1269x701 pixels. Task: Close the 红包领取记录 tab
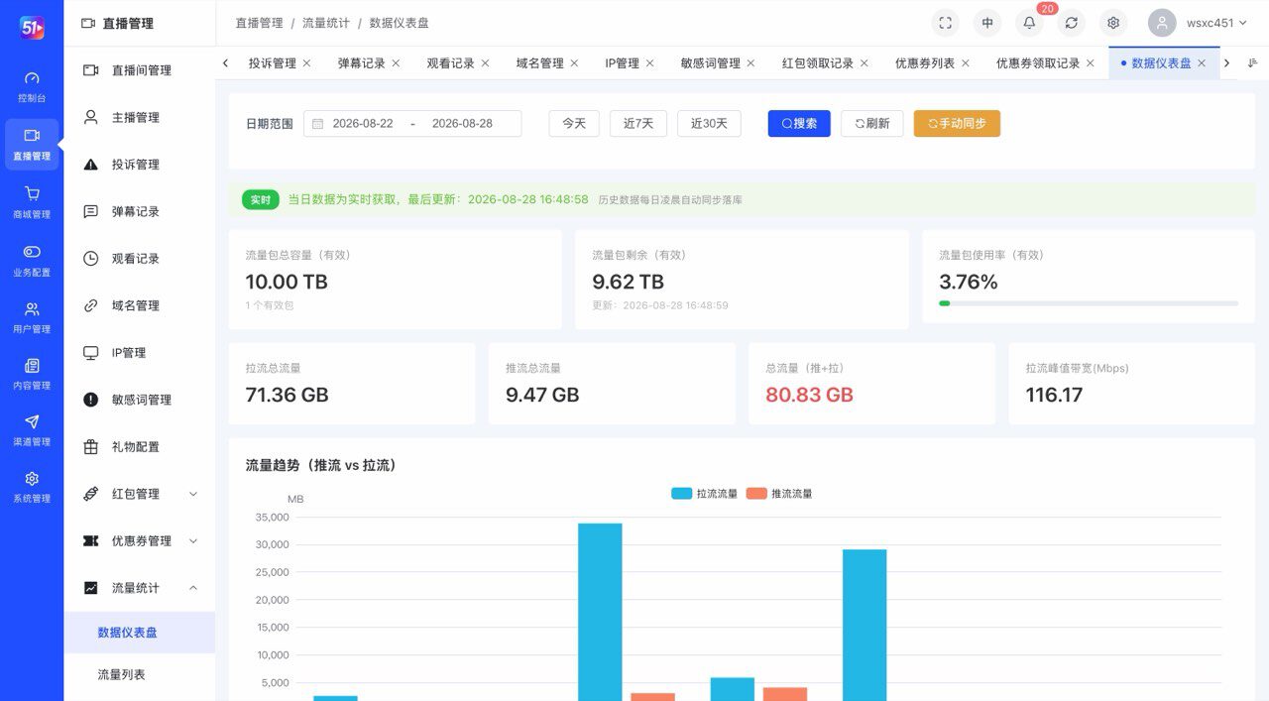(x=864, y=63)
